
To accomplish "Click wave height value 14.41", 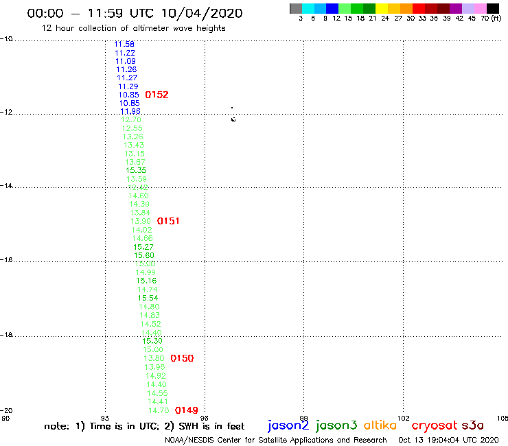I will click(158, 401).
